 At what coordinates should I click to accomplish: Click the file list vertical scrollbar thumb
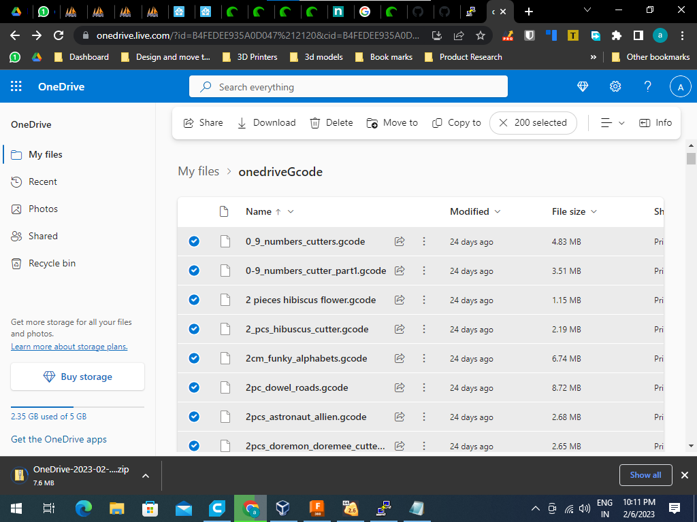pyautogui.click(x=691, y=158)
